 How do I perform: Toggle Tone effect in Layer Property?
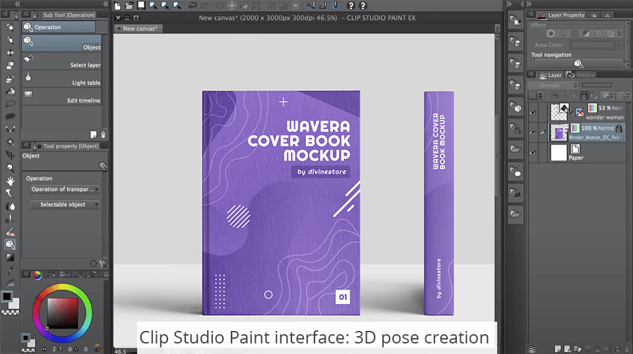click(574, 34)
